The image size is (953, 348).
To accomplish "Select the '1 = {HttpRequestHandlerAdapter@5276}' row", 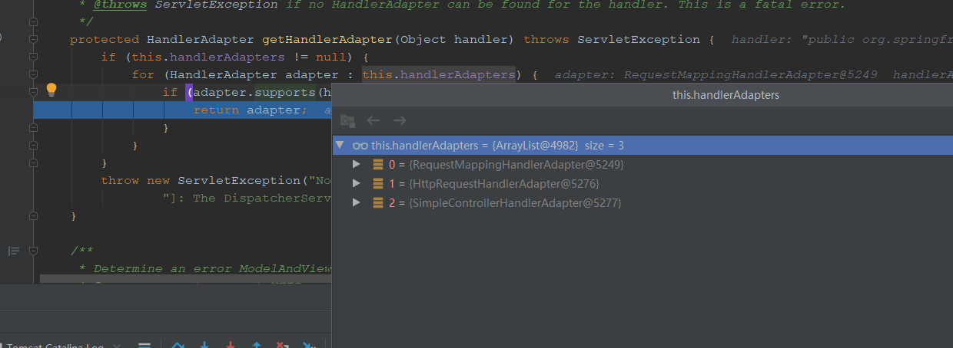I will [643, 184].
